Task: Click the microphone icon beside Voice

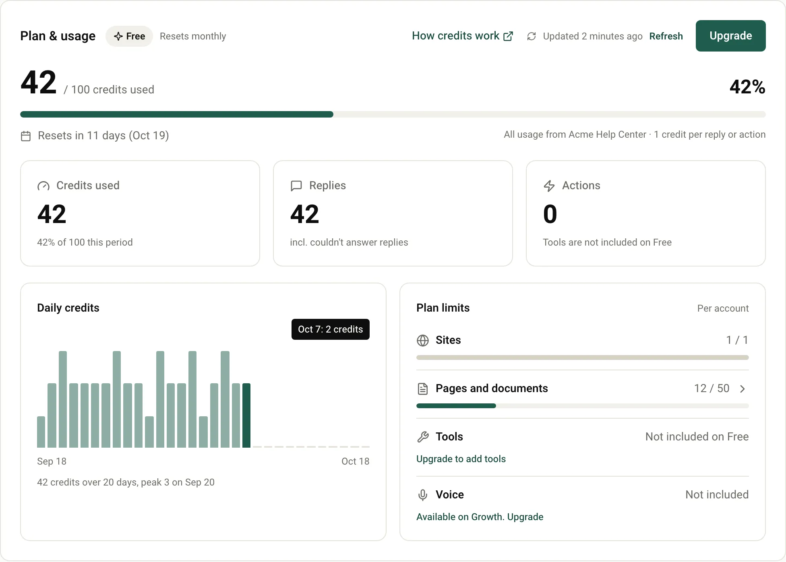Action: click(423, 495)
